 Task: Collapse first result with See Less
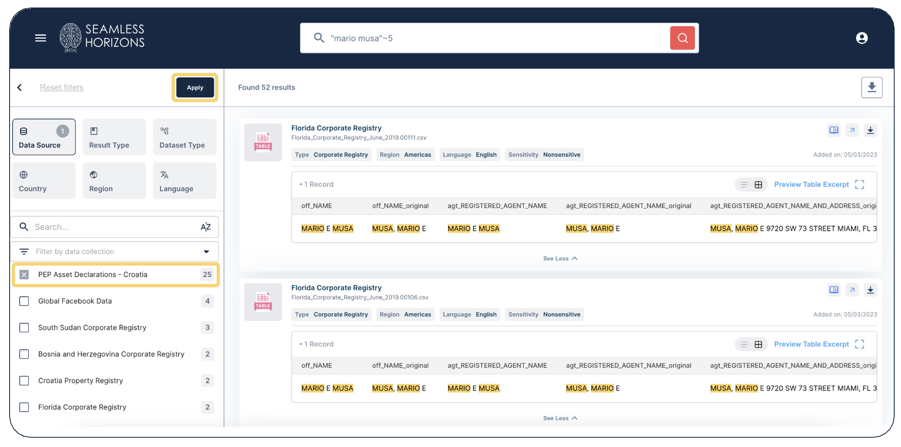pos(560,259)
